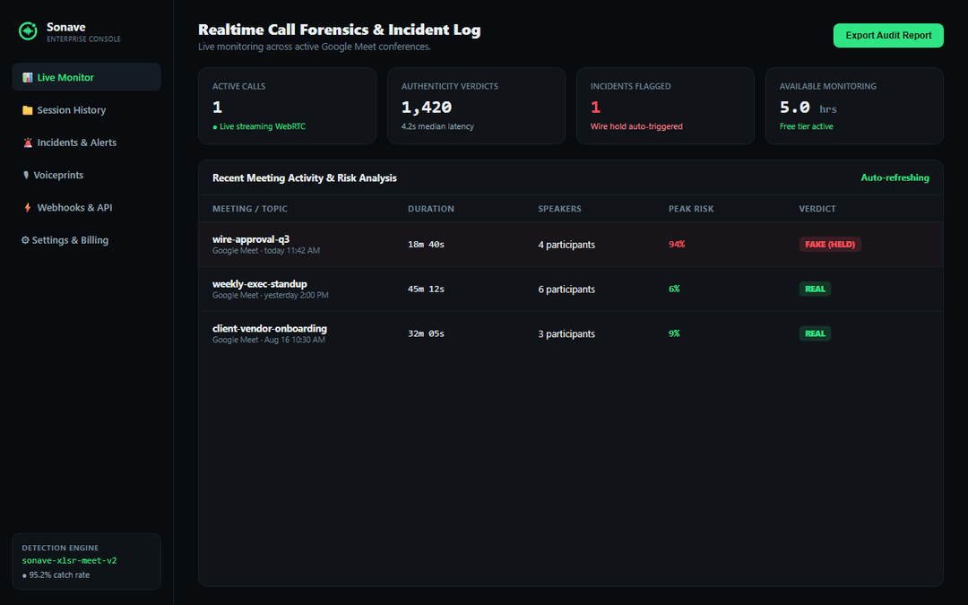The width and height of the screenshot is (968, 605).
Task: Click the Meeting / Topic column header
Action: [250, 209]
